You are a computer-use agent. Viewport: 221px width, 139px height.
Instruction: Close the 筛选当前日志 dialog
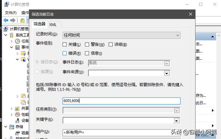tap(191, 14)
